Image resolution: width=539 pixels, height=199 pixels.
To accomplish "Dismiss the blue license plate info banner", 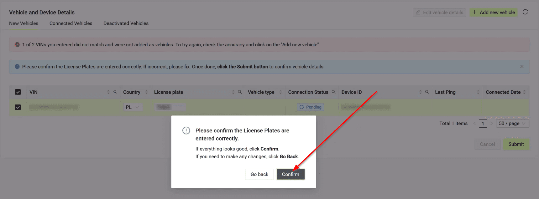I will click(x=522, y=67).
